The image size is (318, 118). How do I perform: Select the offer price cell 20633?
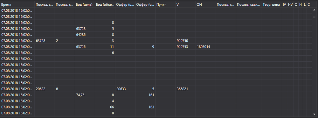pos(125,89)
